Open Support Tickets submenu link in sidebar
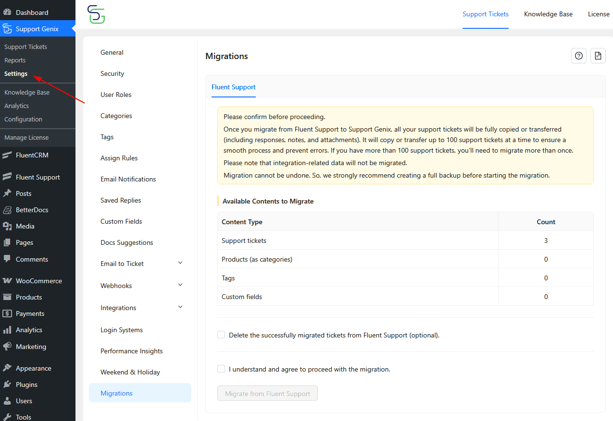This screenshot has width=613, height=421. [26, 47]
